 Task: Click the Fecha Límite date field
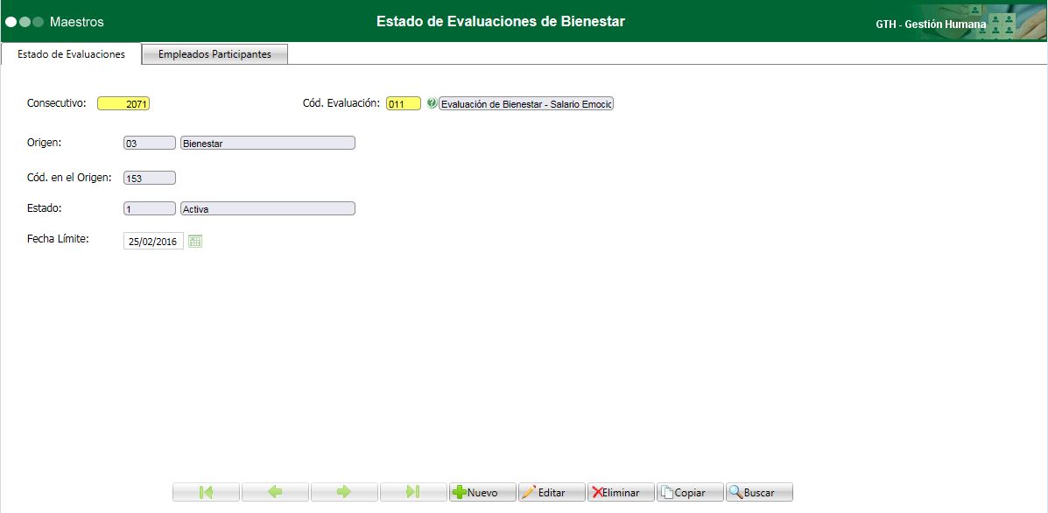(x=154, y=241)
